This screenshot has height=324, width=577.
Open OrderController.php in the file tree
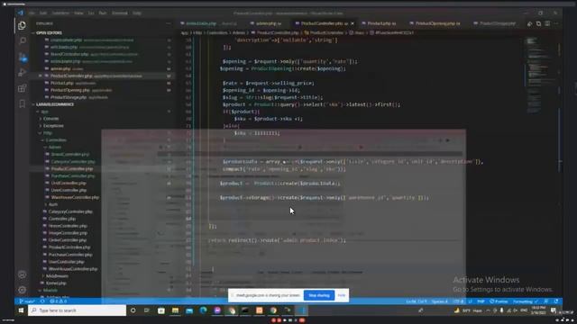pos(68,240)
